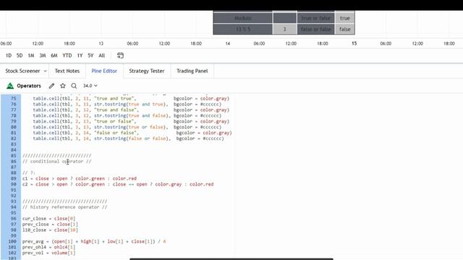The height and width of the screenshot is (260, 463).
Task: Click the date label 13 on time axis
Action: pos(101,43)
